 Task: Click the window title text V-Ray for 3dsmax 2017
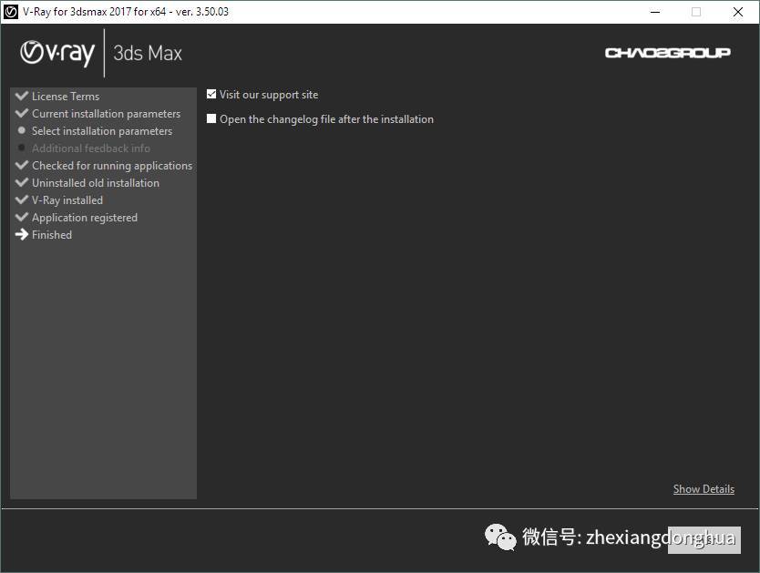tap(126, 12)
